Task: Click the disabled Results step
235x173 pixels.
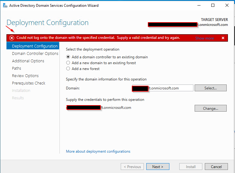Action: click(18, 98)
